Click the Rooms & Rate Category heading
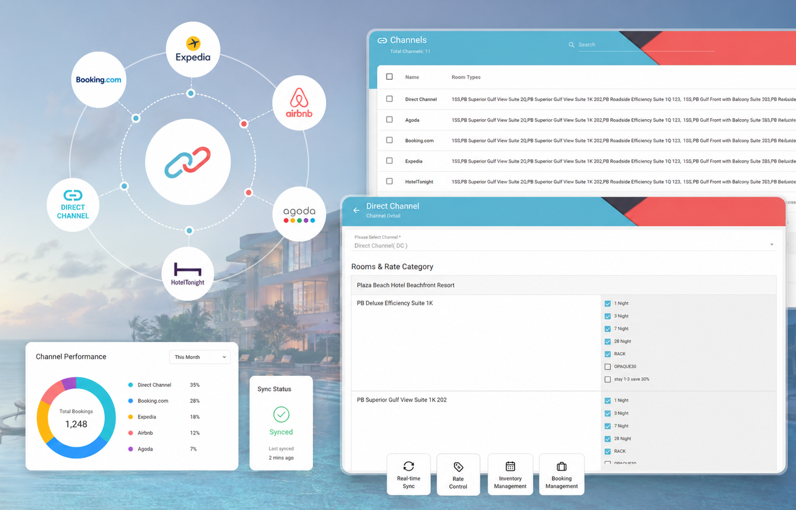Image resolution: width=796 pixels, height=510 pixels. pos(392,267)
